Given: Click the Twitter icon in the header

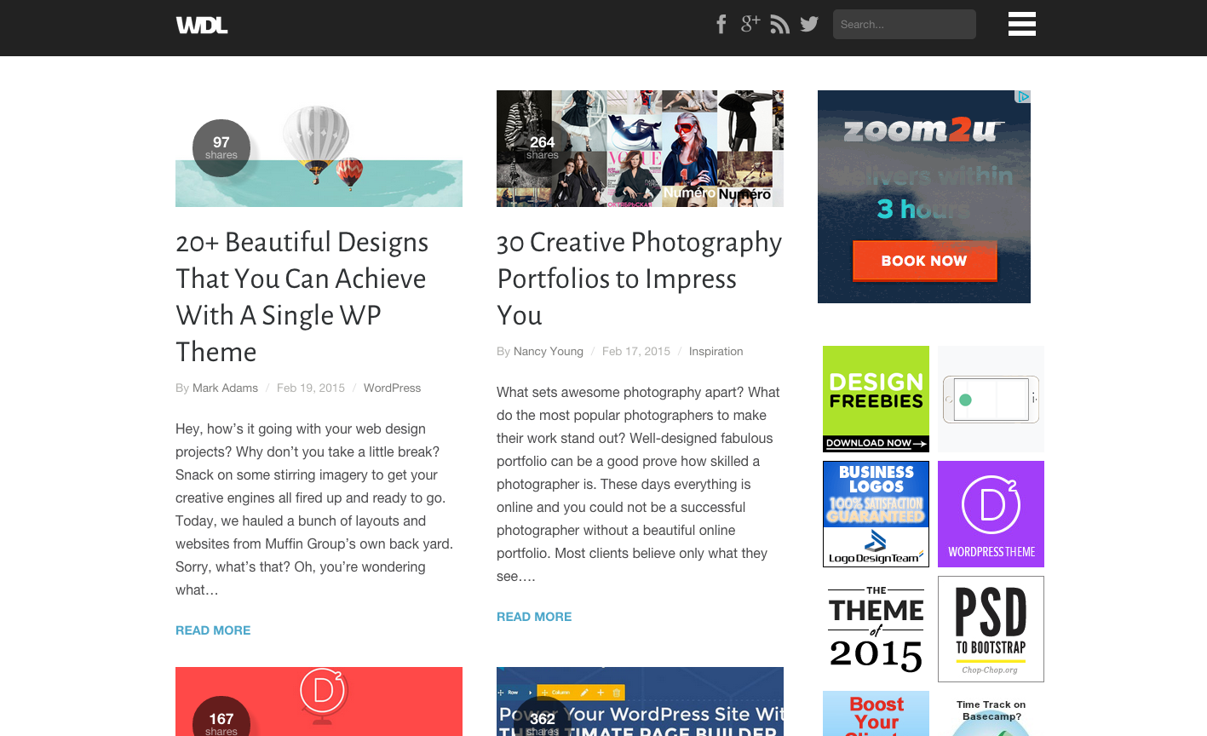Looking at the screenshot, I should coord(808,24).
